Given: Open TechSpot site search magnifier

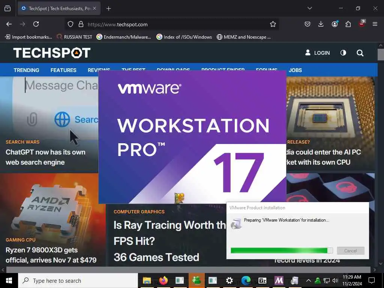Looking at the screenshot, I should point(360,53).
